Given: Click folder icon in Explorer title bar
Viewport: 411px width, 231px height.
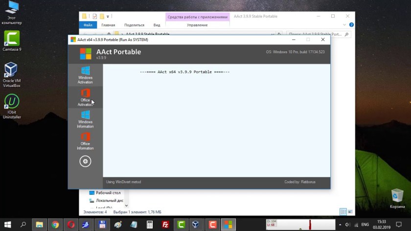Looking at the screenshot, I should (x=84, y=16).
